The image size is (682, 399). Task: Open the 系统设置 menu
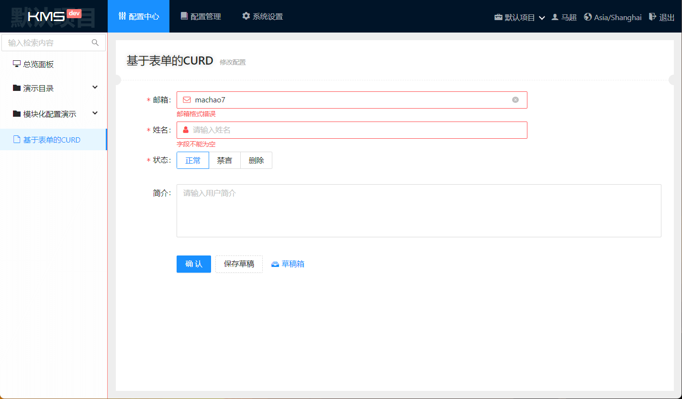[x=262, y=16]
